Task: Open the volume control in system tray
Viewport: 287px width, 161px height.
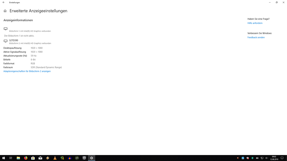Action: 267,158
